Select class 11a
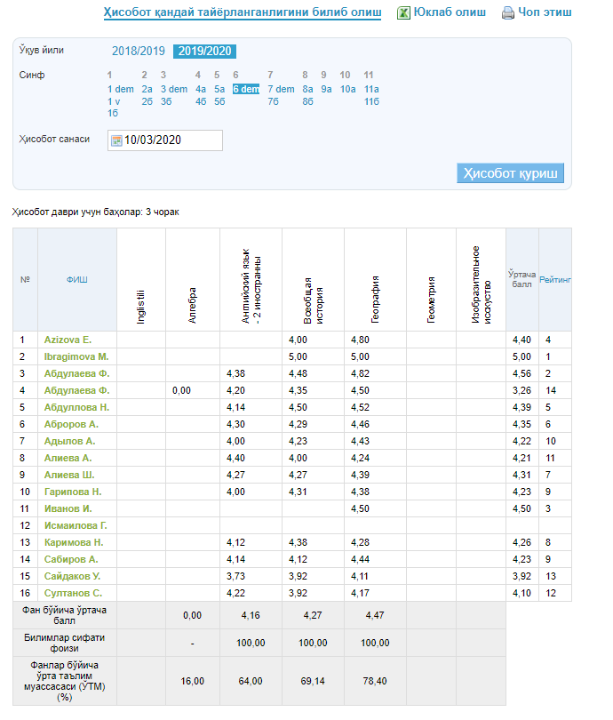 (x=371, y=89)
